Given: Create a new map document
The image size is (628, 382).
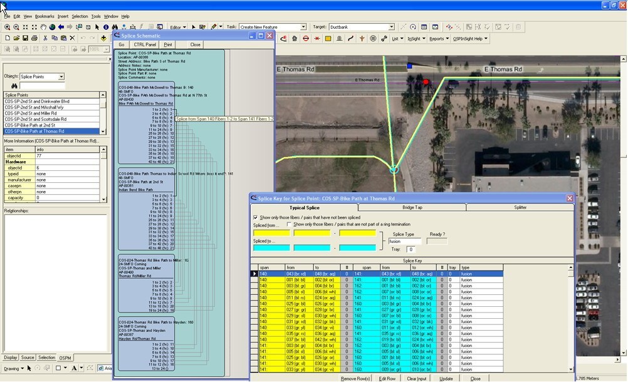Looking at the screenshot, I should pyautogui.click(x=8, y=38).
